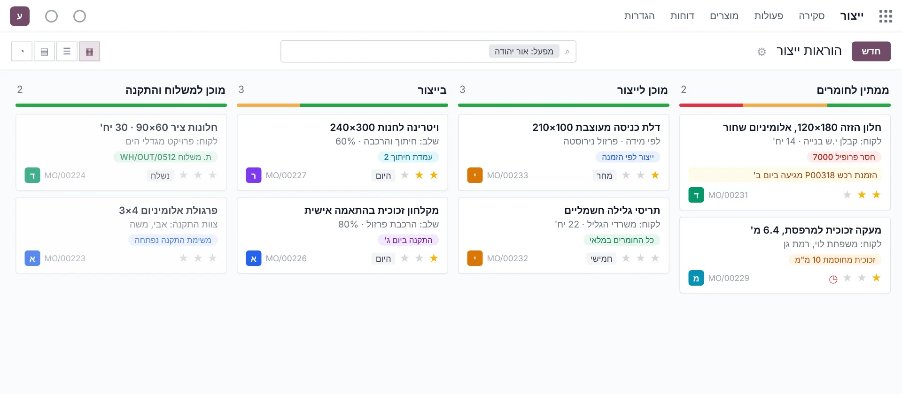Click the עמדת חיתוך 2 tag

click(x=408, y=157)
